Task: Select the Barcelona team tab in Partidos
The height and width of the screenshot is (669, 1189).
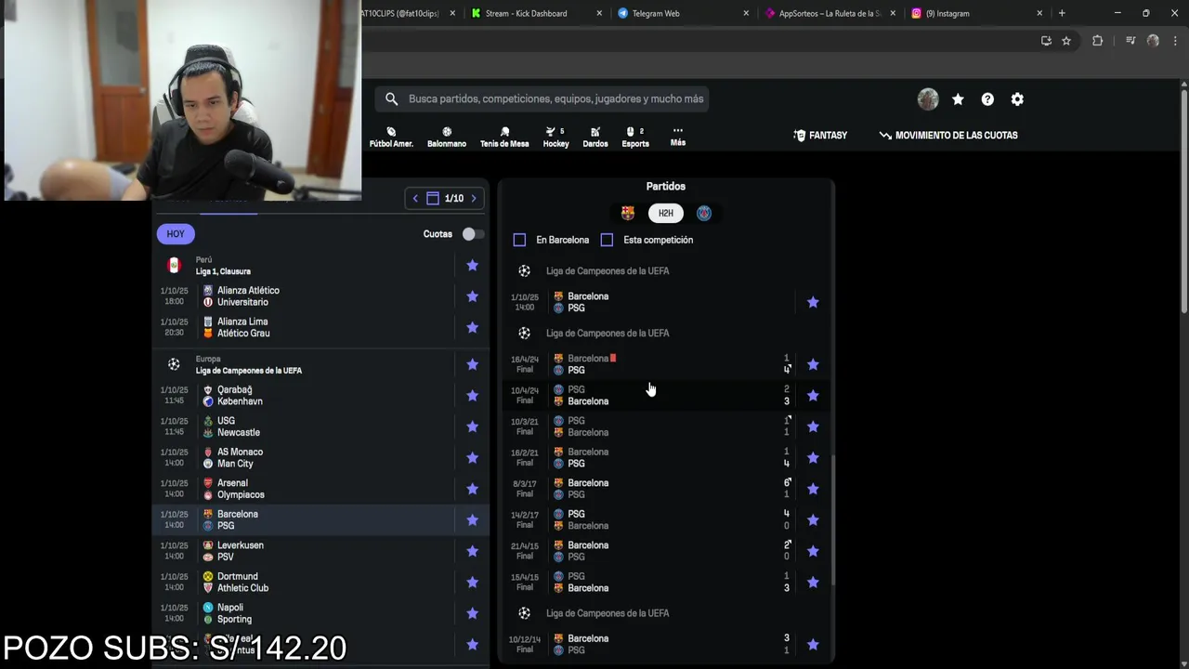Action: 628,214
